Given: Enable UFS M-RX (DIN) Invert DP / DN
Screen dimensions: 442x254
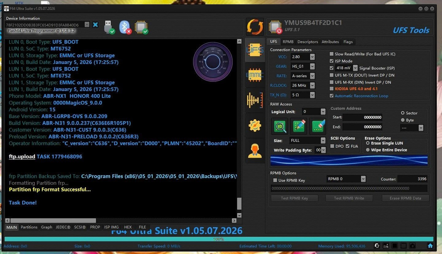Looking at the screenshot, I should pyautogui.click(x=331, y=82).
